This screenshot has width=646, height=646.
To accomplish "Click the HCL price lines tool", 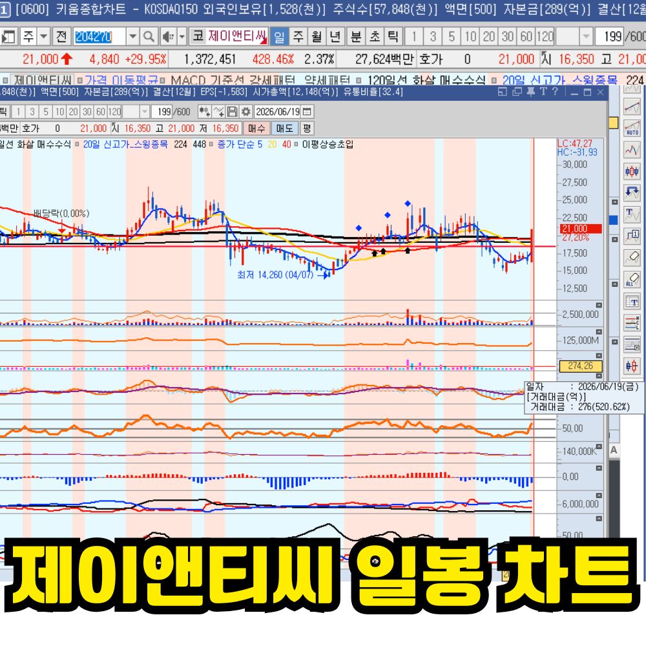I will tap(632, 322).
